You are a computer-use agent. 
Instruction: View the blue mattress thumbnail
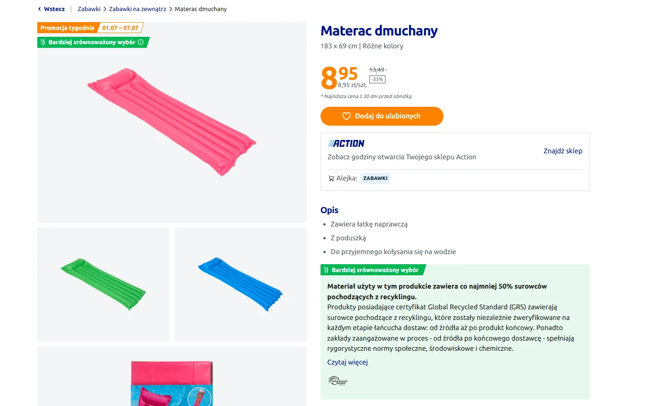[240, 284]
